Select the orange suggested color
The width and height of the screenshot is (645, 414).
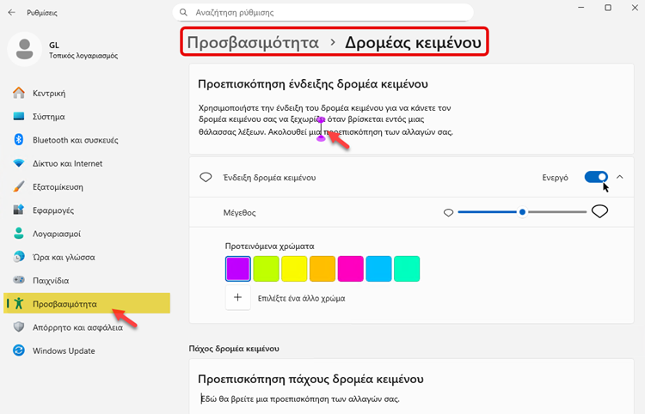(x=322, y=269)
